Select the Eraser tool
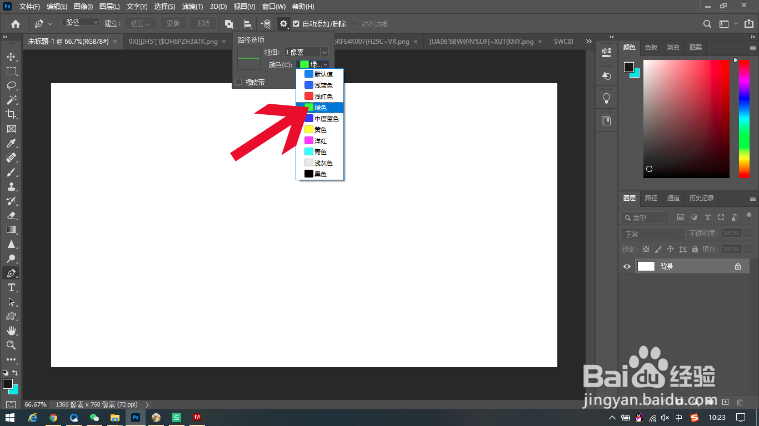Viewport: 759px width, 426px height. pyautogui.click(x=11, y=215)
